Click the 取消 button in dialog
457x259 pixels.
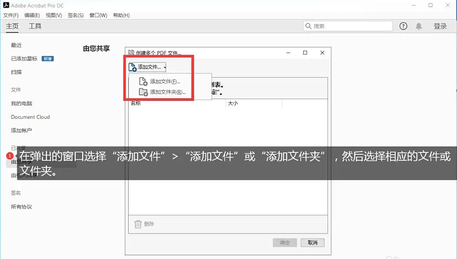point(312,243)
